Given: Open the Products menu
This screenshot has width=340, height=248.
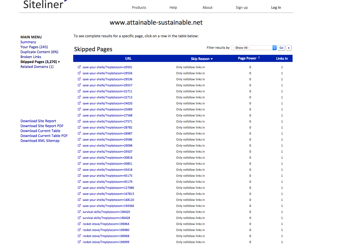Looking at the screenshot, I should coord(139,7).
